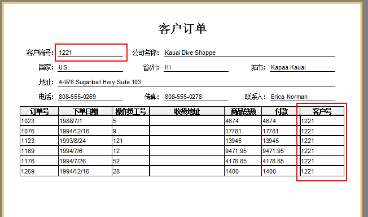Select order number 1076
Screen dimensions: 368x217
pos(28,131)
